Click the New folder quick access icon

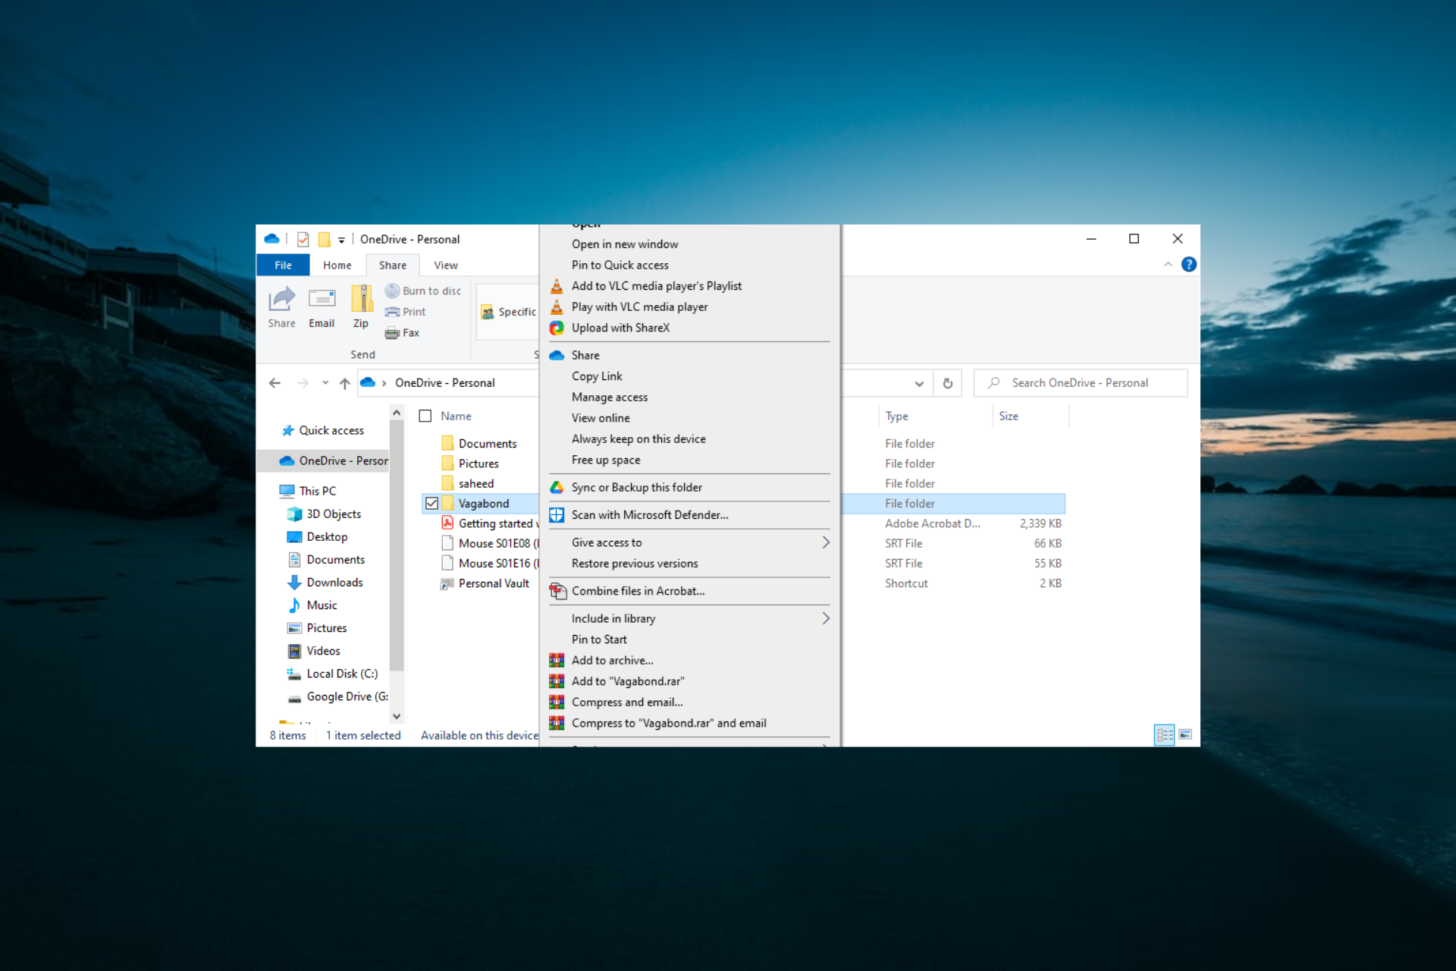click(324, 239)
